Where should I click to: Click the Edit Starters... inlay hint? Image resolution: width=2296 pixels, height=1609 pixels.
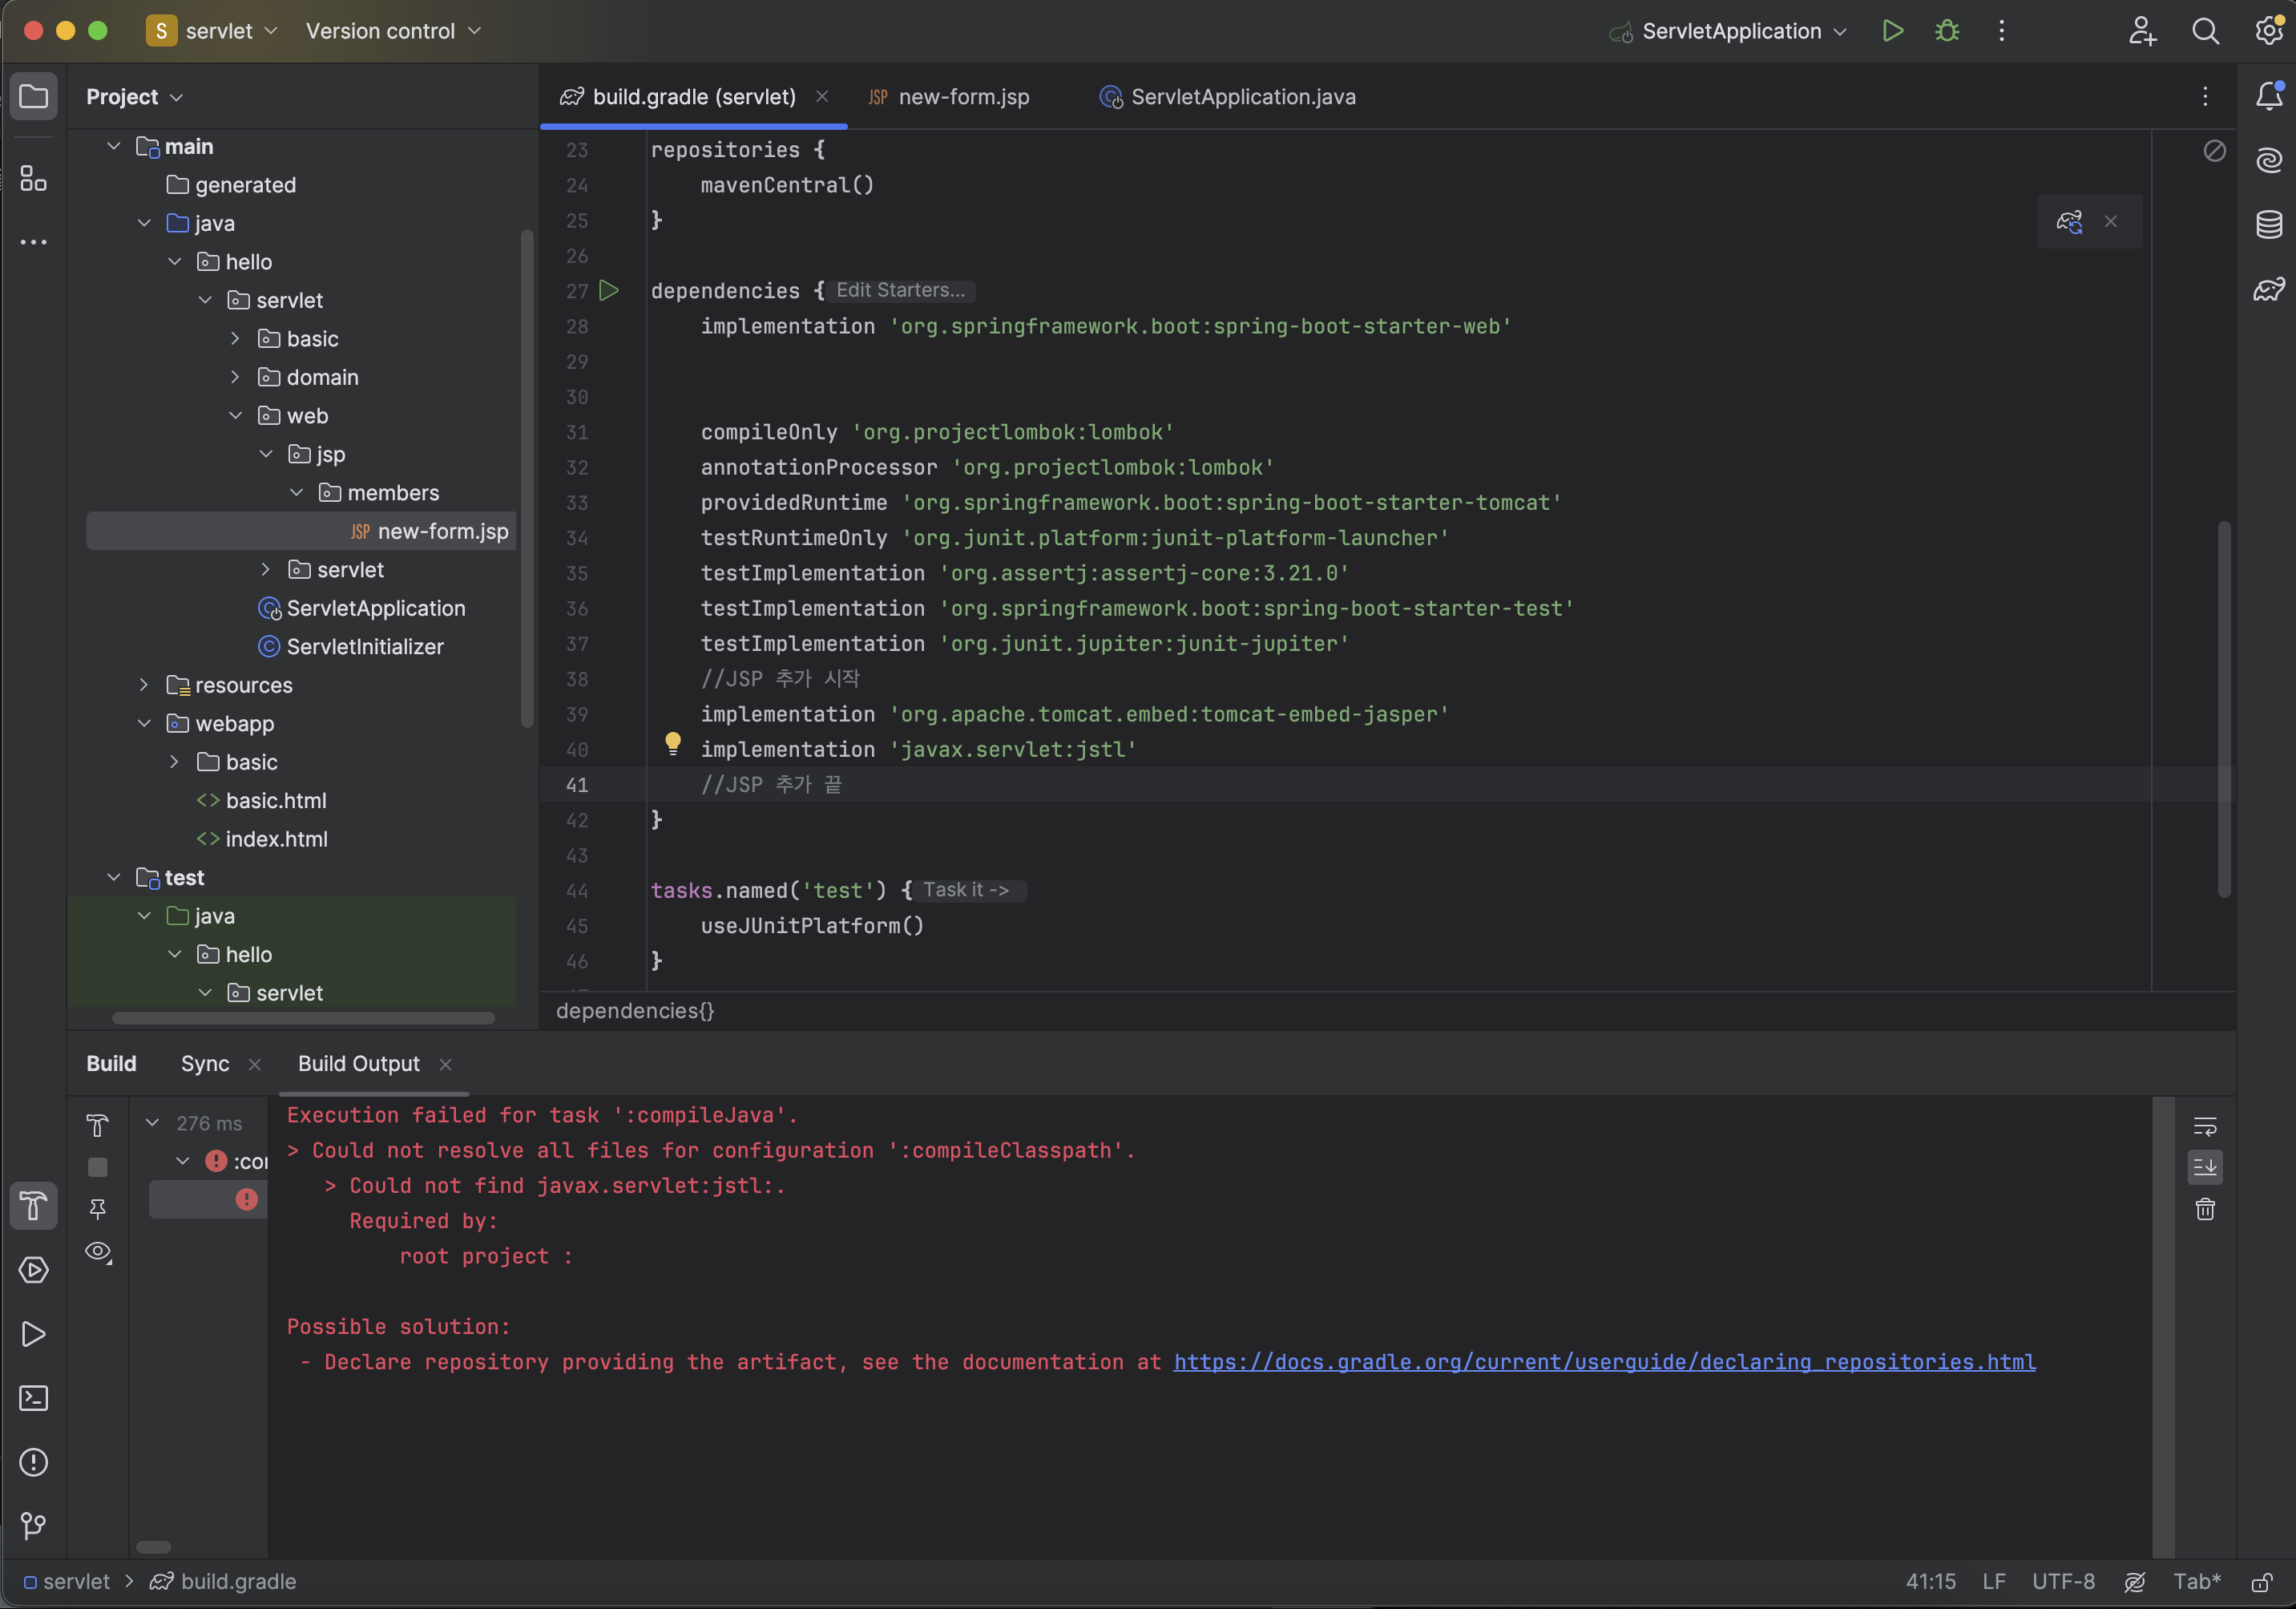coord(901,290)
